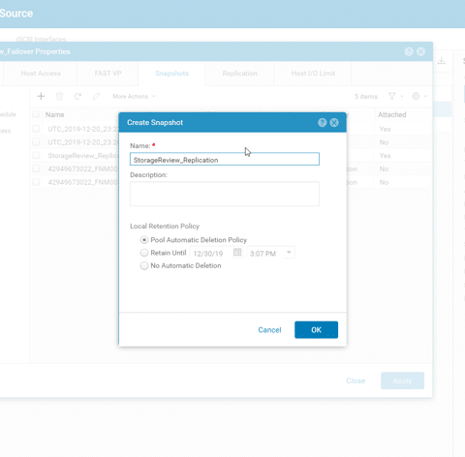Close the Create Snapshot dialog

pyautogui.click(x=334, y=123)
